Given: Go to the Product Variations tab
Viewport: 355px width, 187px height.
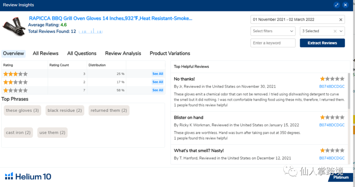Looking at the screenshot, I should point(170,53).
